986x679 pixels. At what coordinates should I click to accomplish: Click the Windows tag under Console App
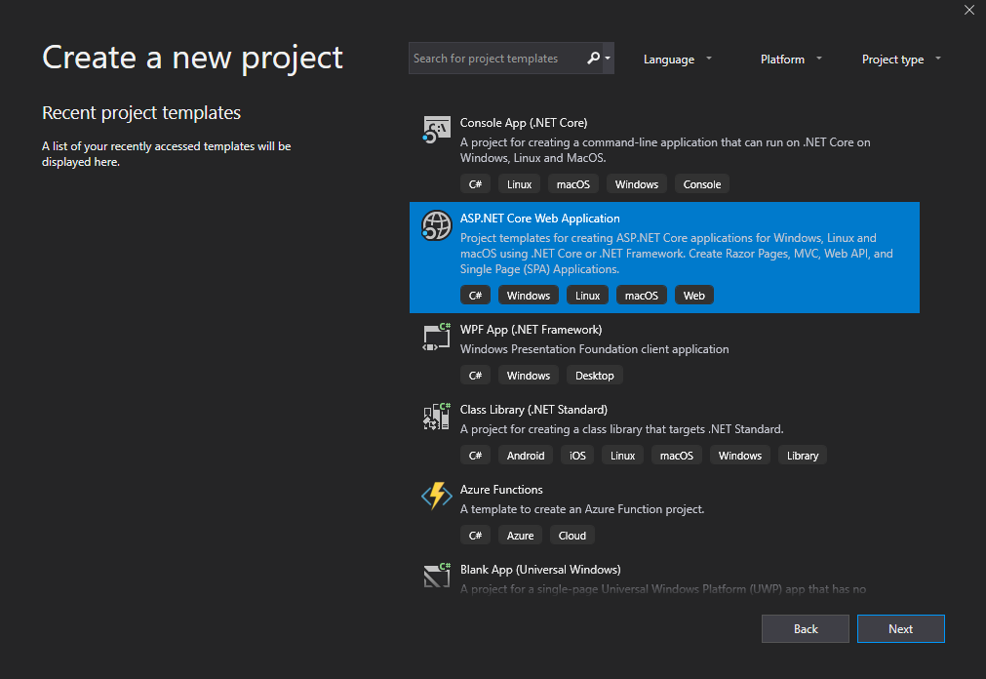637,184
